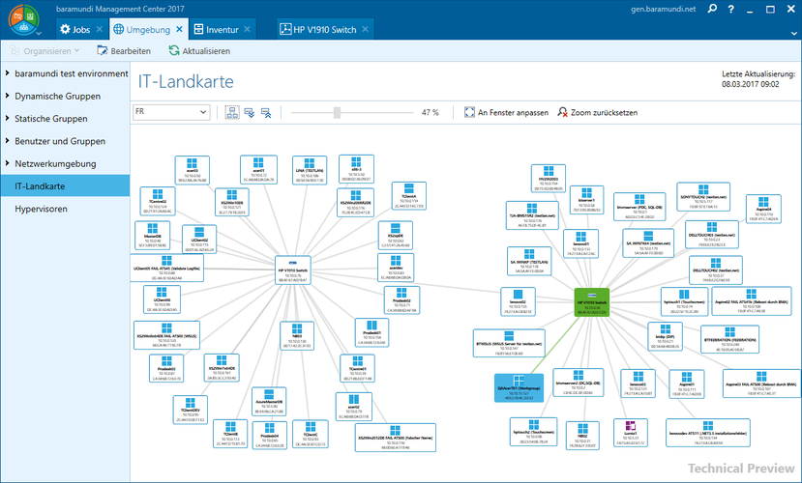Toggle the hierarchical layout icon in map toolbar
Image resolution: width=802 pixels, height=483 pixels.
pyautogui.click(x=232, y=112)
